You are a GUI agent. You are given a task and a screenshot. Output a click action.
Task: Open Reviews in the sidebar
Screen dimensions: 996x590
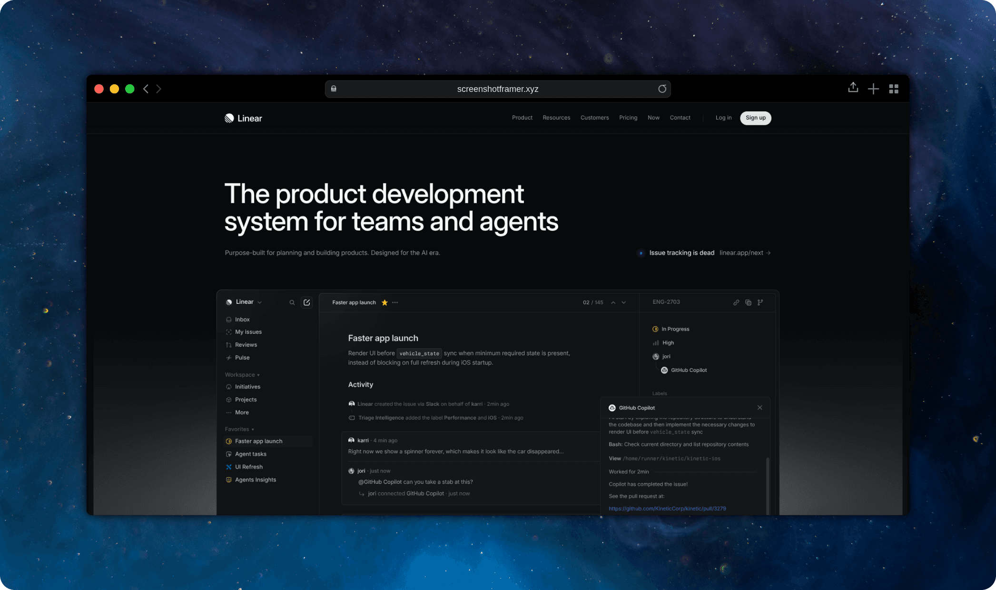pos(246,345)
